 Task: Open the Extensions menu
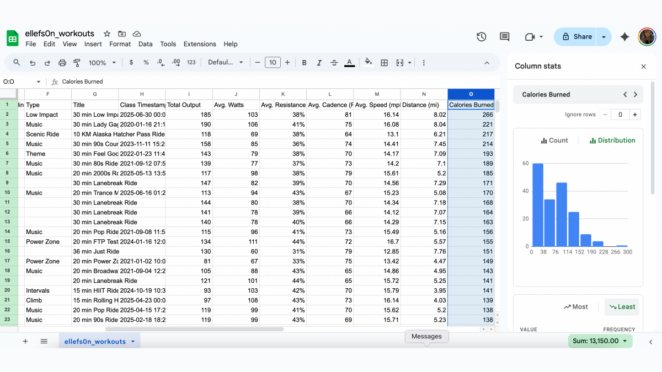[200, 44]
